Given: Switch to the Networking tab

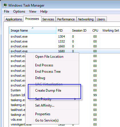Looking at the screenshot, I should (x=86, y=19).
